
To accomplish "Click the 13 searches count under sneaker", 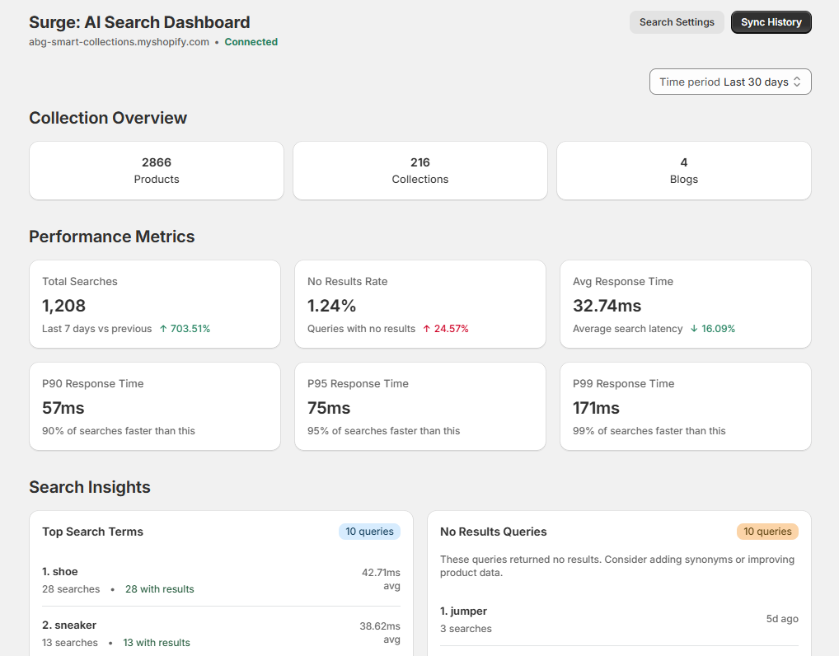I will pyautogui.click(x=69, y=643).
